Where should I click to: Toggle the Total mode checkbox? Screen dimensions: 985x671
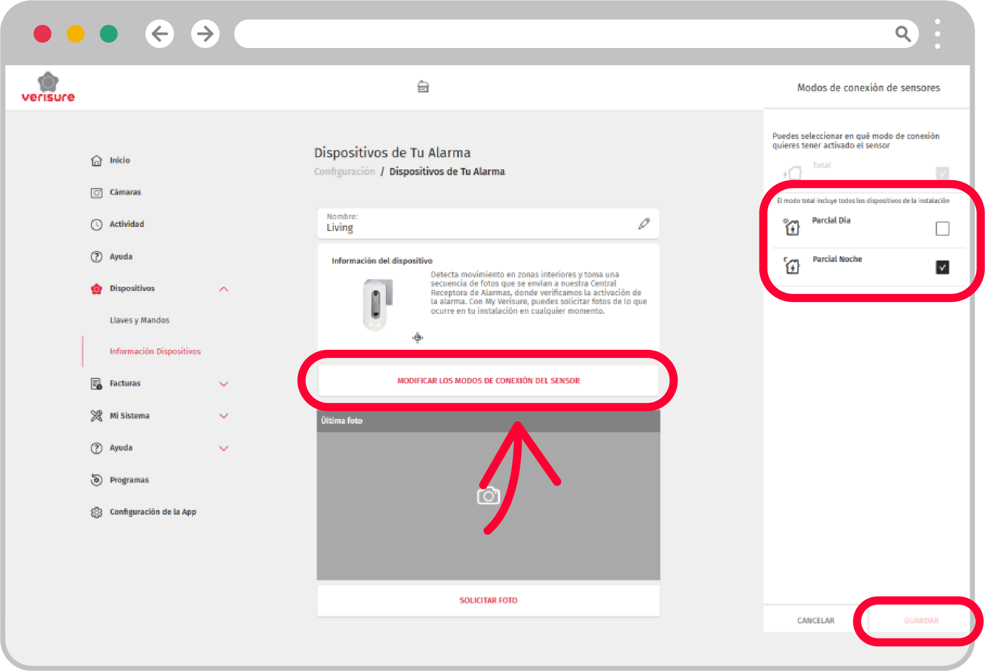pos(942,173)
